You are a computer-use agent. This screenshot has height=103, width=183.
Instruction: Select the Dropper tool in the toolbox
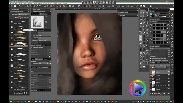pyautogui.click(x=172, y=15)
